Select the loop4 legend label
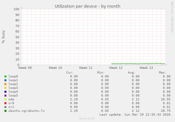This screenshot has height=122, width=175. coord(13,91)
